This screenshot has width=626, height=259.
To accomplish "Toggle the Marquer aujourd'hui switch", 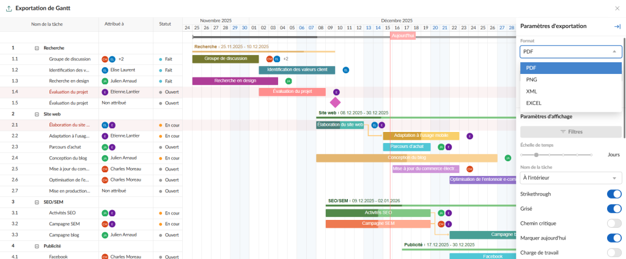I will tap(613, 238).
